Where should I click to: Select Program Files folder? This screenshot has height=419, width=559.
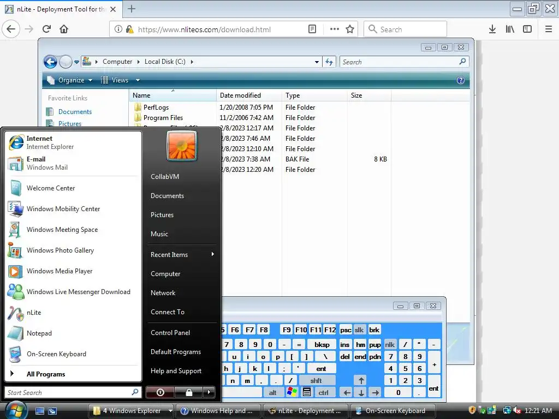(x=163, y=118)
